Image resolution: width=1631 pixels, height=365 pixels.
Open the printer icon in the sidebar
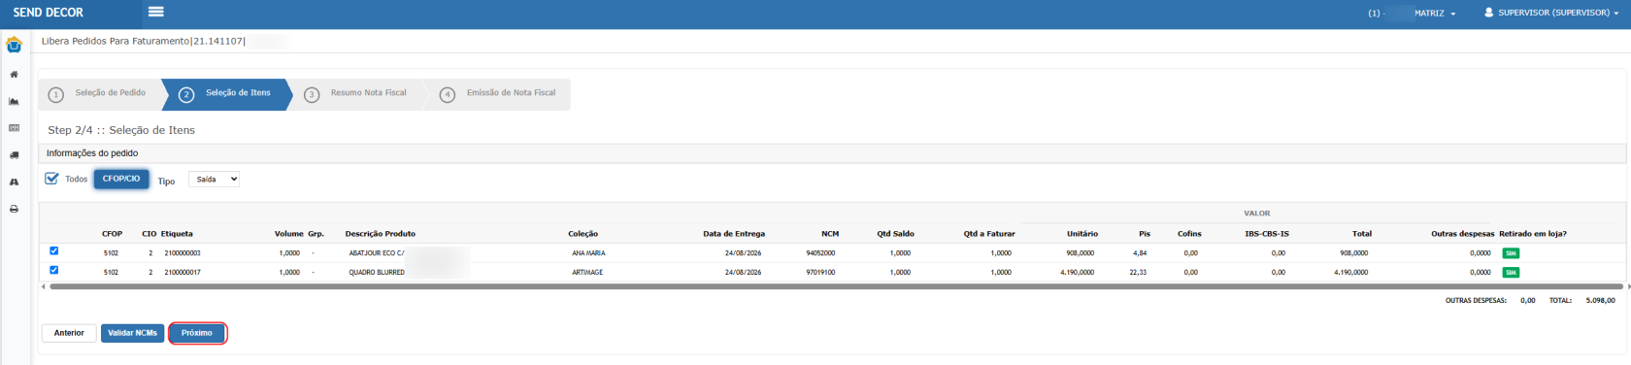pos(14,209)
